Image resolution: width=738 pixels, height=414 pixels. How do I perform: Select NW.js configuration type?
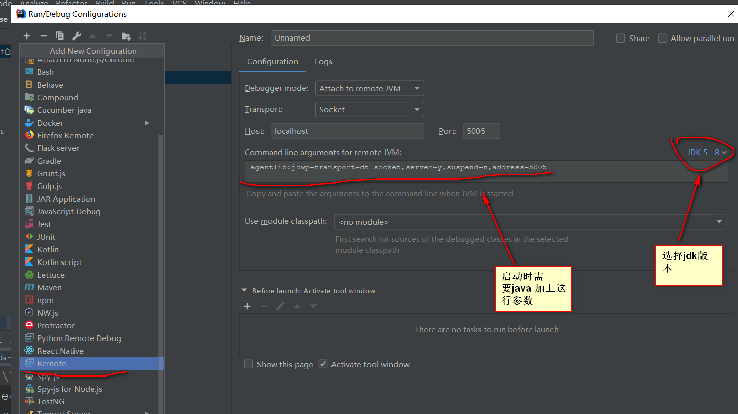[91, 313]
